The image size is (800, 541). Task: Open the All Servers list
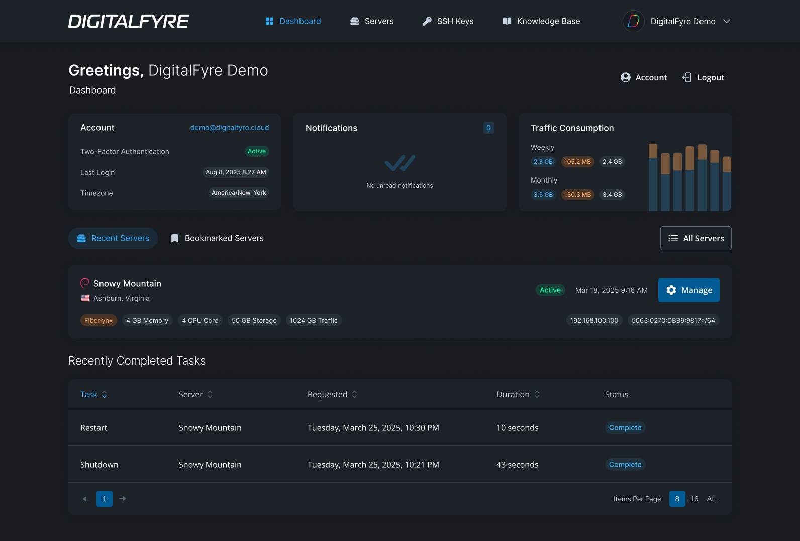[x=696, y=238]
